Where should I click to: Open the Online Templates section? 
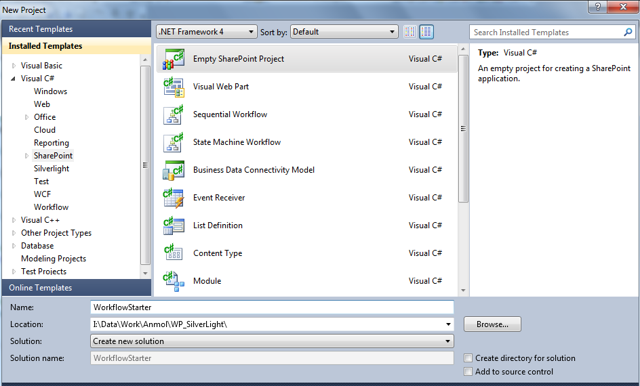[77, 287]
